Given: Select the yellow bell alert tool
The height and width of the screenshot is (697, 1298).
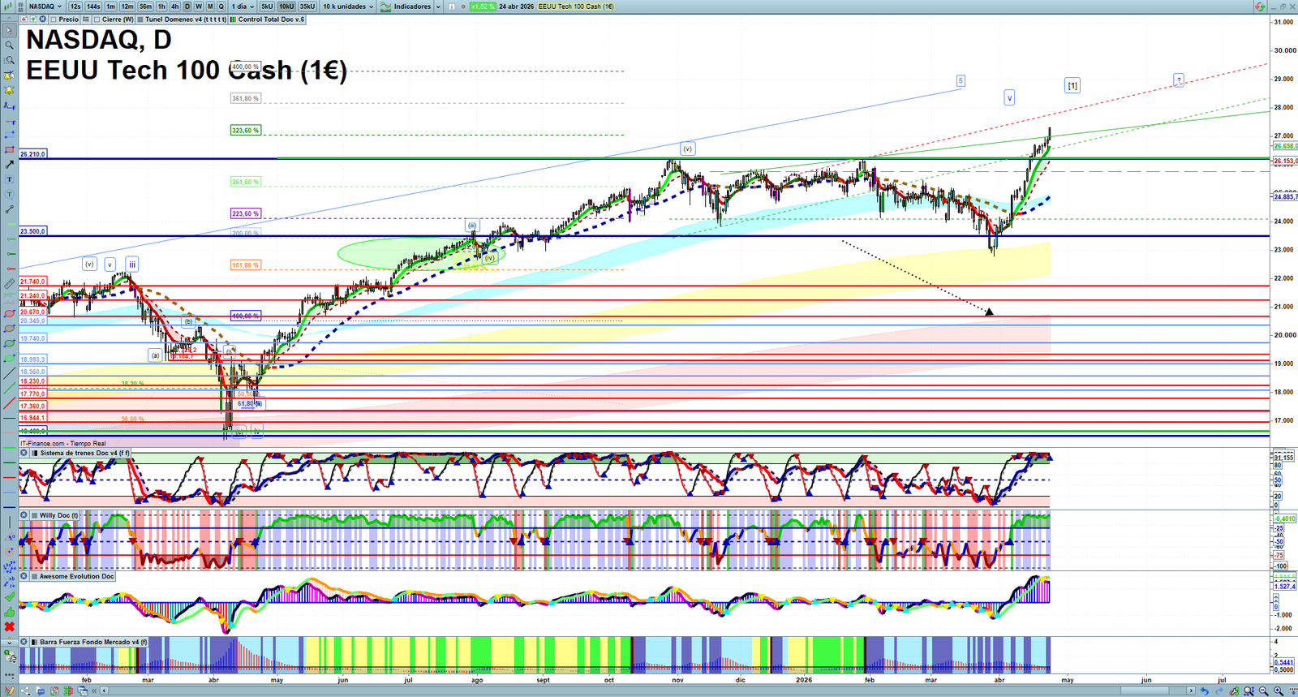Looking at the screenshot, I should [9, 90].
